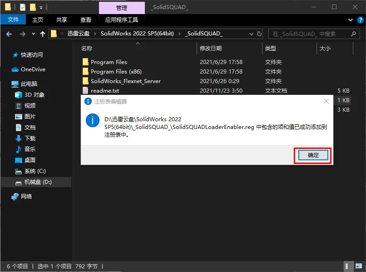Switch to large icons view in status bar
The height and width of the screenshot is (272, 366).
tap(359, 266)
